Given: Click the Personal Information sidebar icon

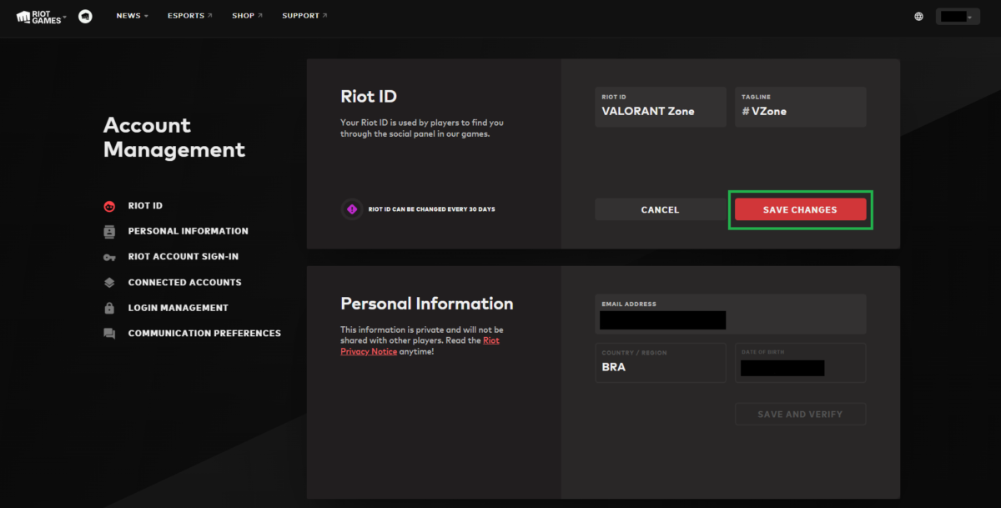Looking at the screenshot, I should coord(109,231).
